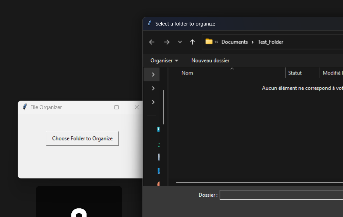Open chevron between Documents and Test_Folder

click(253, 42)
